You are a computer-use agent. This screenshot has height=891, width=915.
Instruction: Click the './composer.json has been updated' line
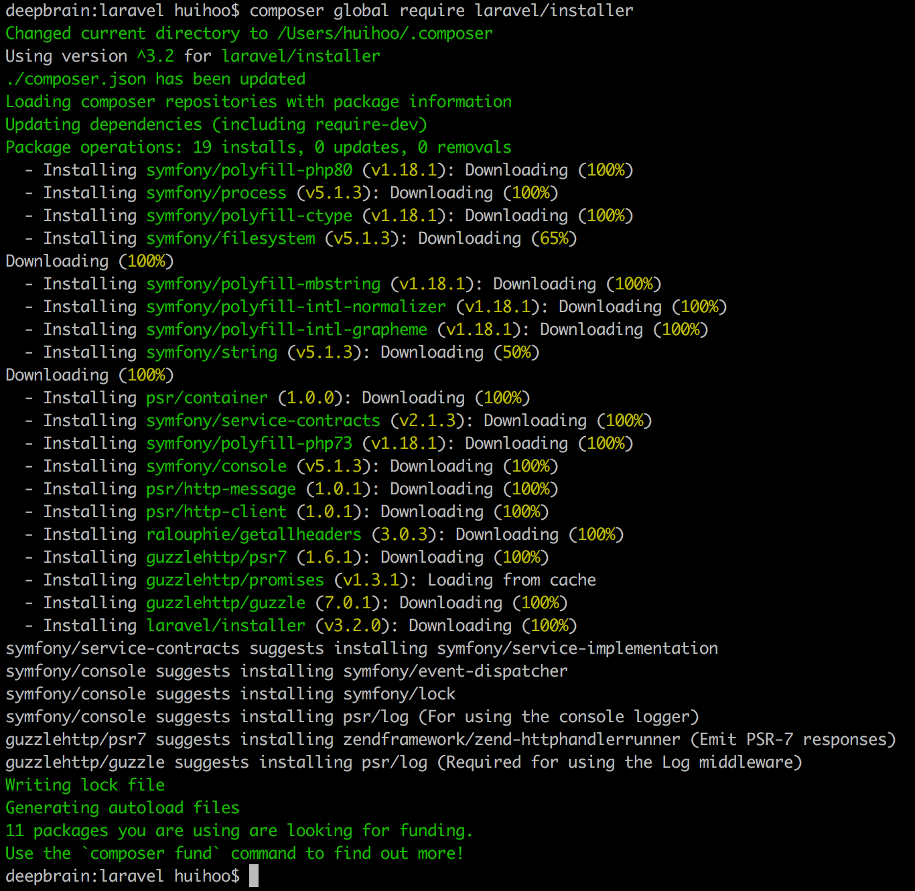[155, 79]
